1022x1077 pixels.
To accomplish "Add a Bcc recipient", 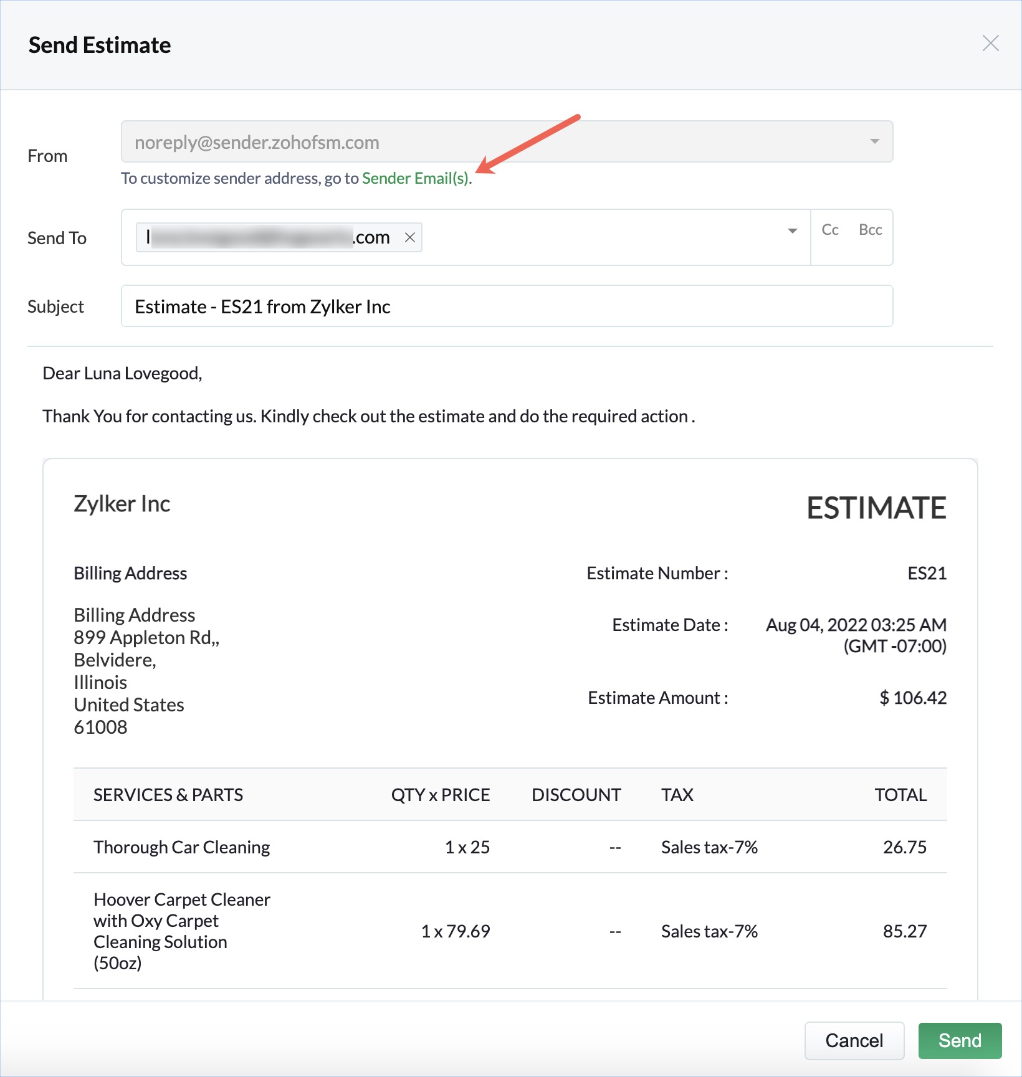I will click(x=870, y=230).
